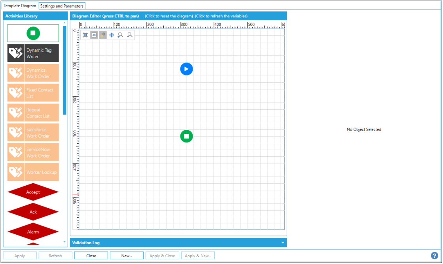The height and width of the screenshot is (264, 443).
Task: Select the Dynamic Tag Writer activity
Action: pyautogui.click(x=33, y=53)
